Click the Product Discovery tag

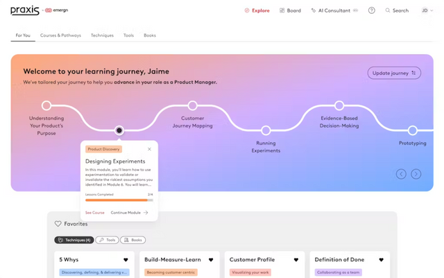click(103, 149)
